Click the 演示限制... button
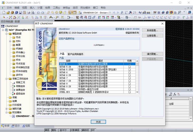The height and width of the screenshot is (132, 193). click(152, 54)
